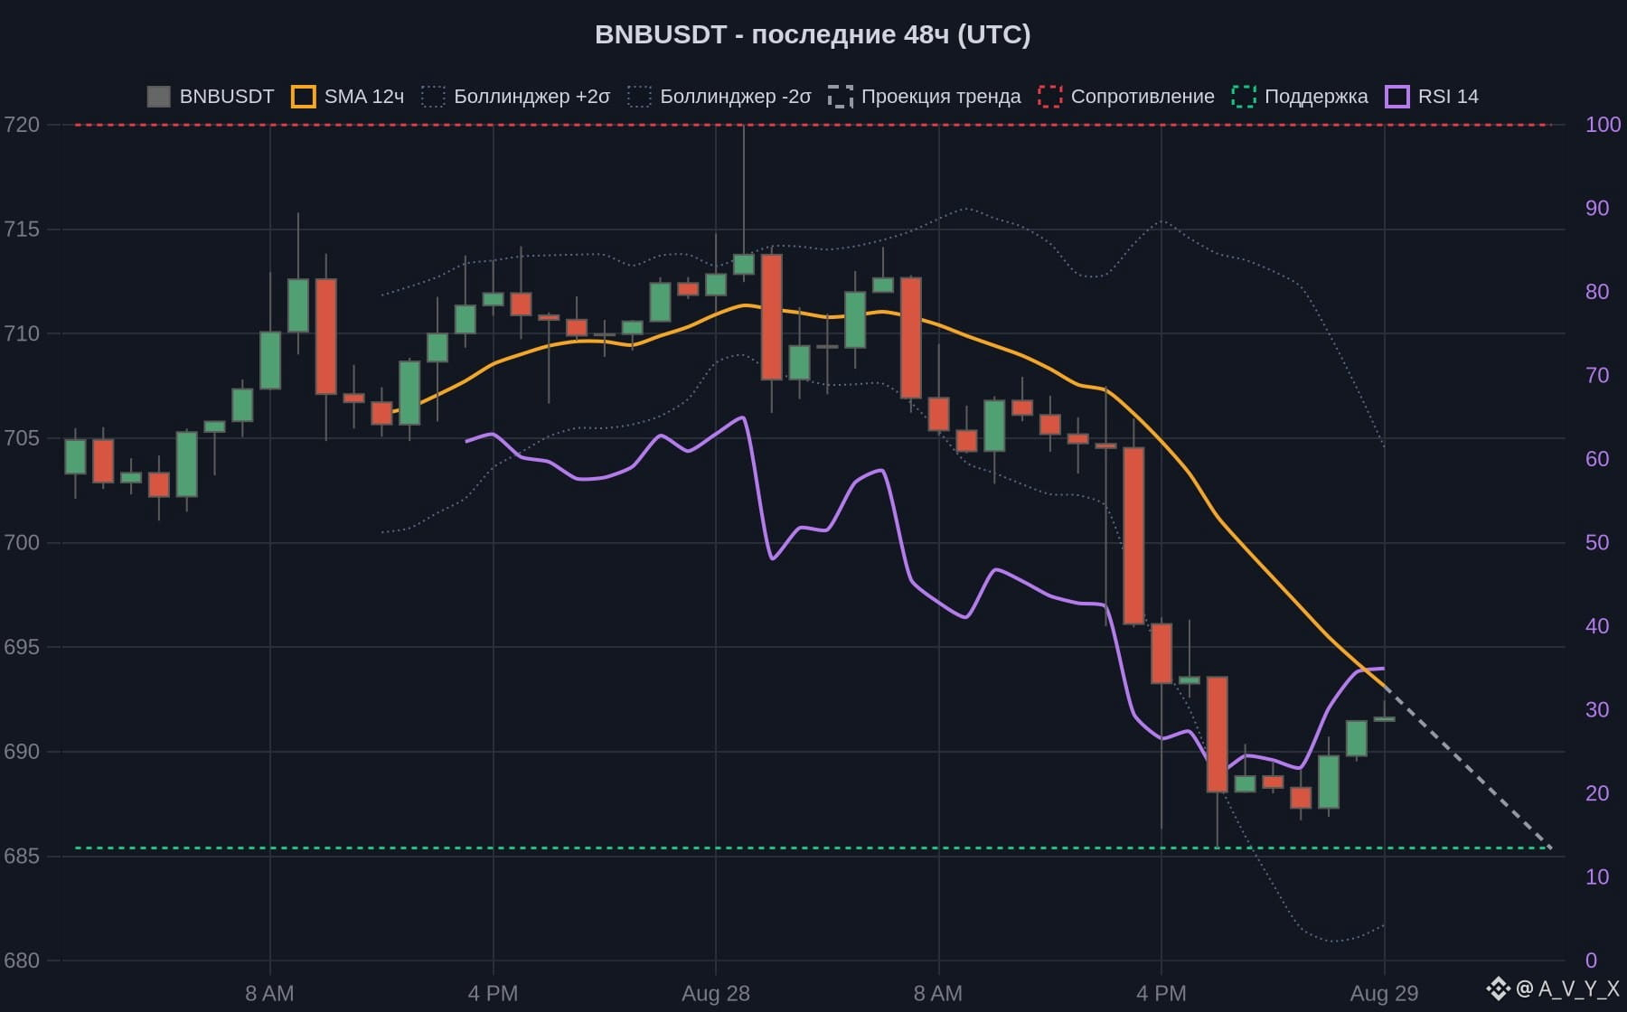Click the RSI axis label 20
Viewport: 1627px width, 1012px height.
click(1597, 793)
